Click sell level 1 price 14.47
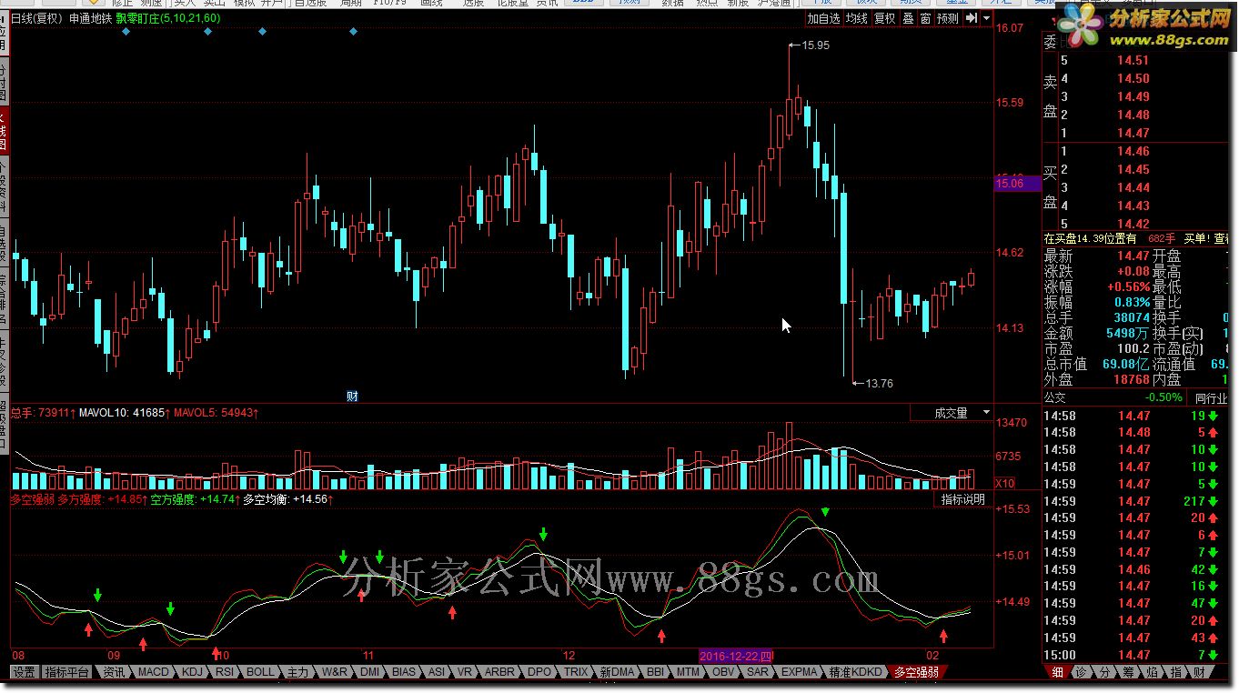 pos(1133,134)
